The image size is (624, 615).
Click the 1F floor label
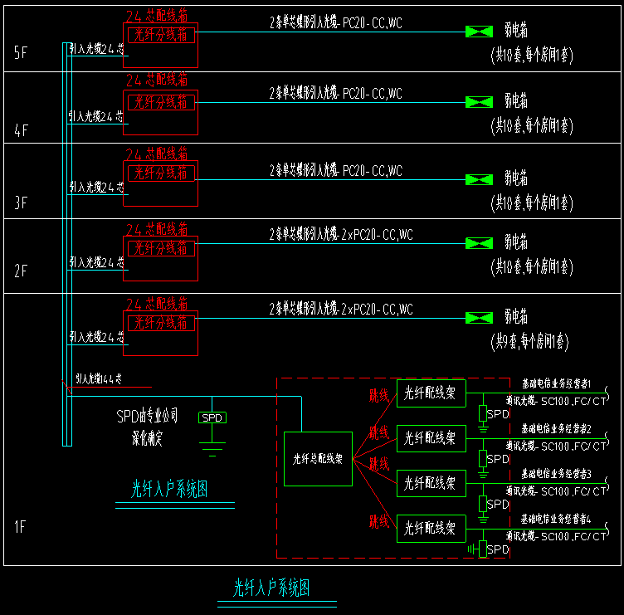coord(20,527)
